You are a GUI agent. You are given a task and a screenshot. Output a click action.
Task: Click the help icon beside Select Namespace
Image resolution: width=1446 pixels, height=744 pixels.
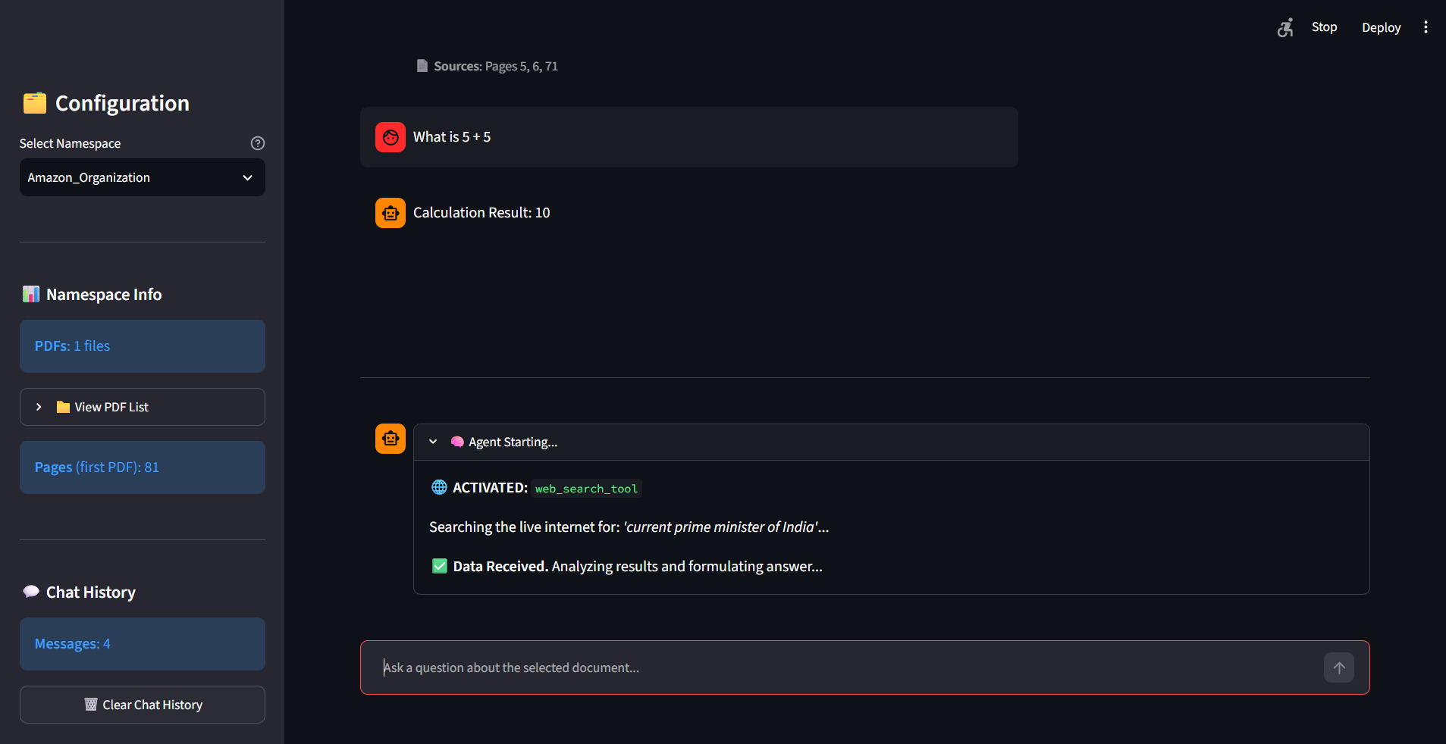(x=258, y=143)
